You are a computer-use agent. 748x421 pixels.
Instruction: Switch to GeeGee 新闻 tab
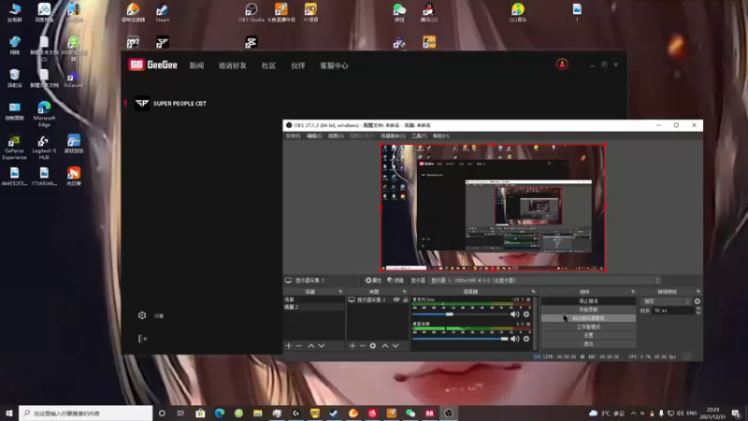[196, 65]
